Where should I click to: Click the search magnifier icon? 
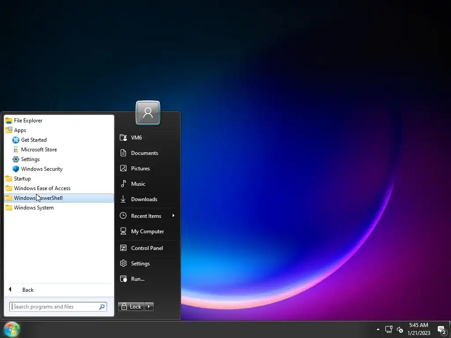point(102,307)
